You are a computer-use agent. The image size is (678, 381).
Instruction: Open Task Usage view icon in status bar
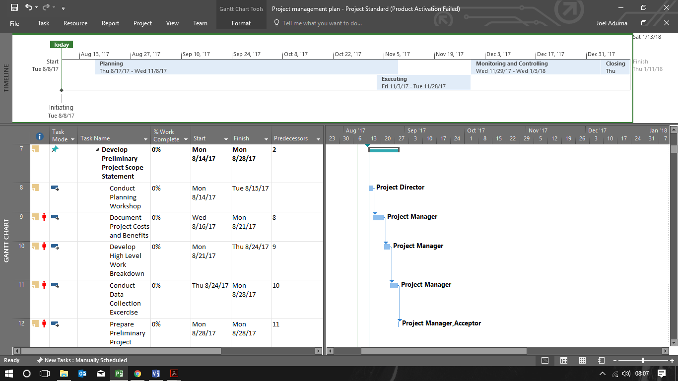(564, 360)
